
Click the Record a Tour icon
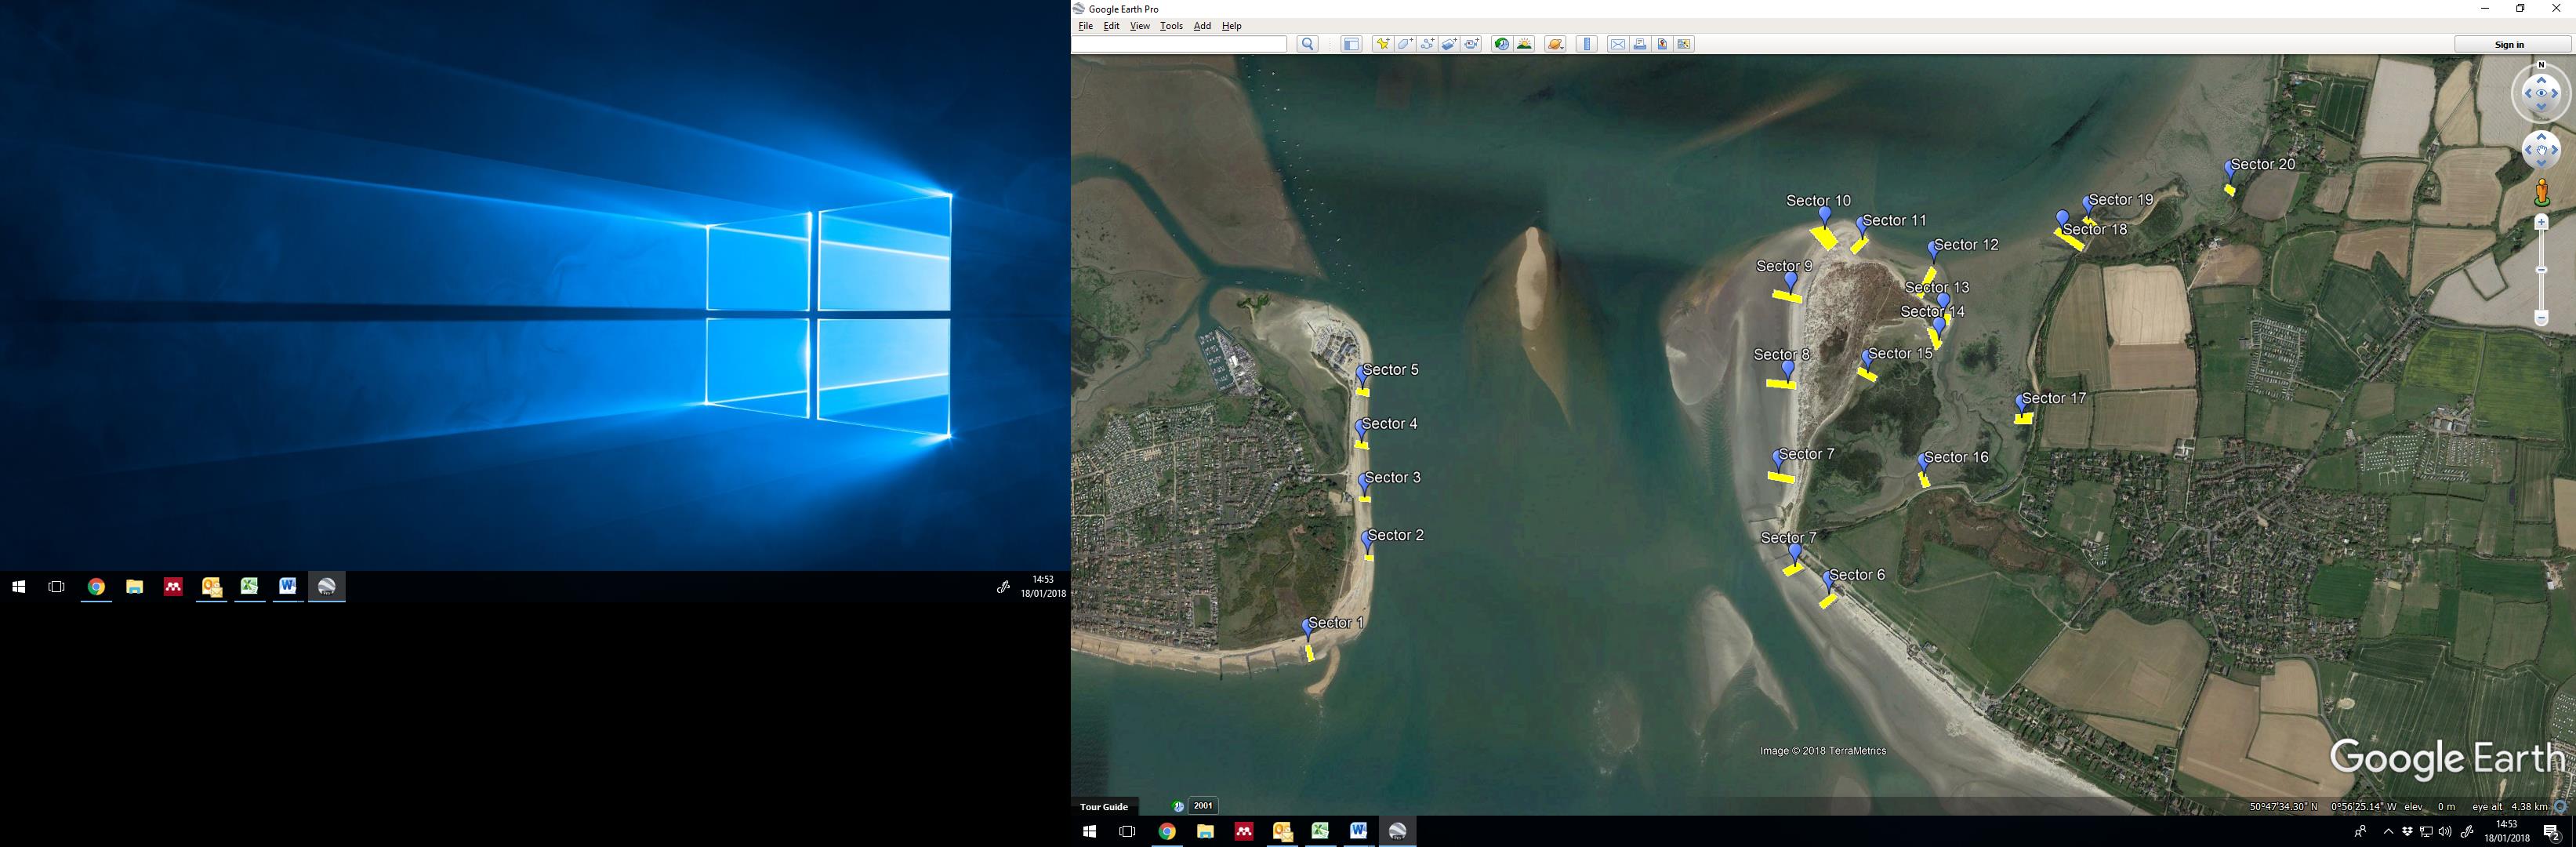click(1472, 44)
